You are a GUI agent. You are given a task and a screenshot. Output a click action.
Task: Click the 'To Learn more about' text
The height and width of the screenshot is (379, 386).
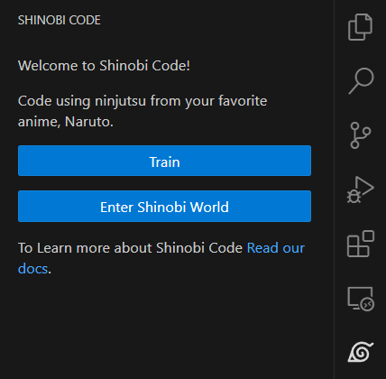pyautogui.click(x=86, y=248)
